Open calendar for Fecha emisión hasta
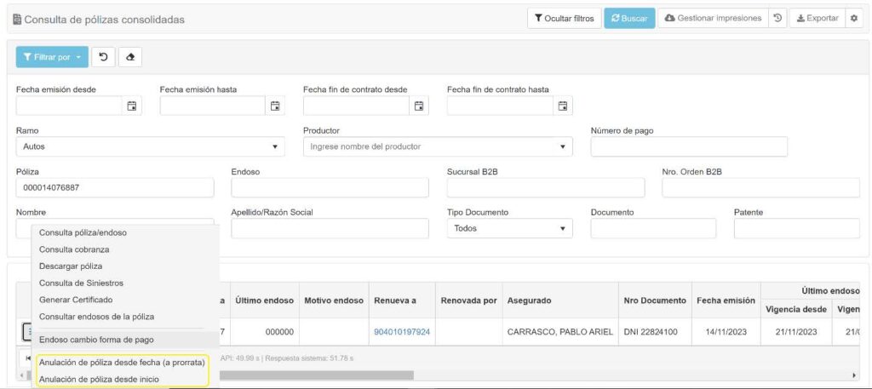The width and height of the screenshot is (872, 389). (x=275, y=106)
